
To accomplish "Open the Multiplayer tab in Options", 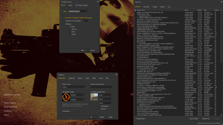I will click(x=62, y=78).
